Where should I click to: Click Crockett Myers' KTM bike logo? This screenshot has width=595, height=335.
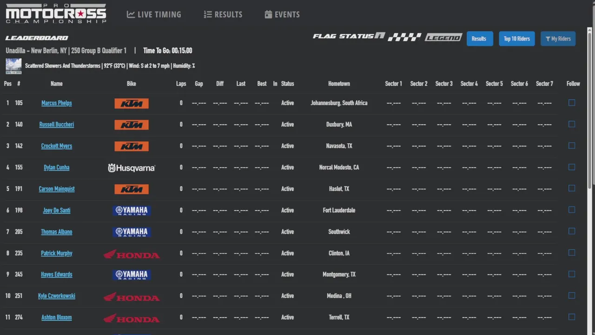pos(132,146)
